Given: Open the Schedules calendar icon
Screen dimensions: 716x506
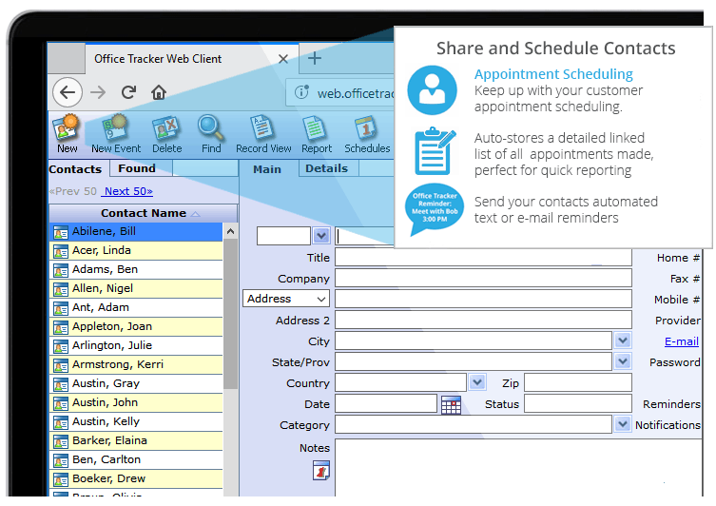Looking at the screenshot, I should click(367, 134).
